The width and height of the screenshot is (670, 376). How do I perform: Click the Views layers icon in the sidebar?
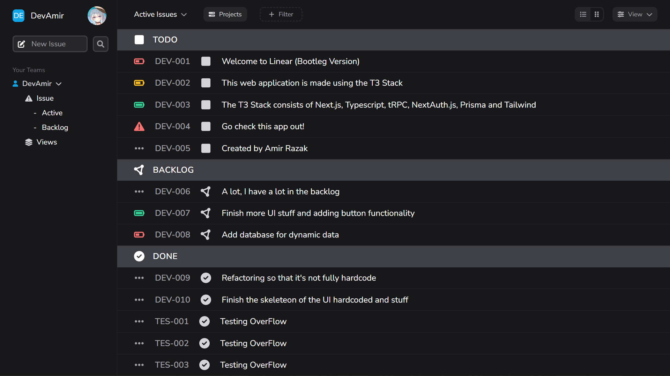click(x=29, y=142)
